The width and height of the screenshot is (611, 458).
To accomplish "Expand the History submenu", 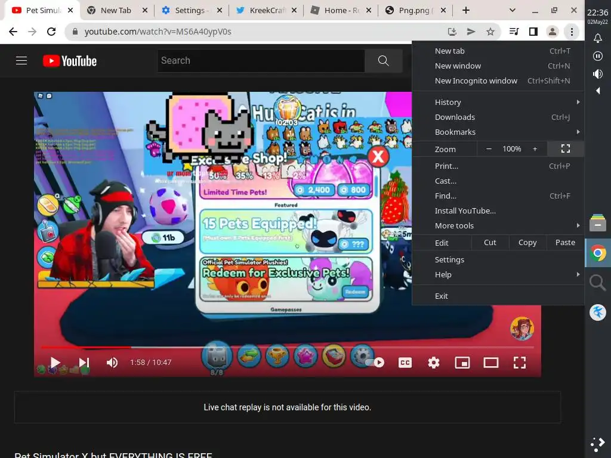I will 498,102.
